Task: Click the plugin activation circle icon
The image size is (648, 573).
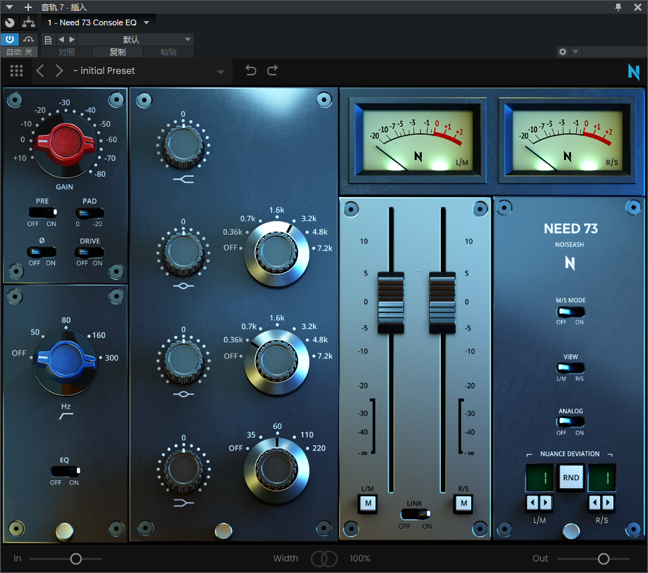Action: [9, 22]
